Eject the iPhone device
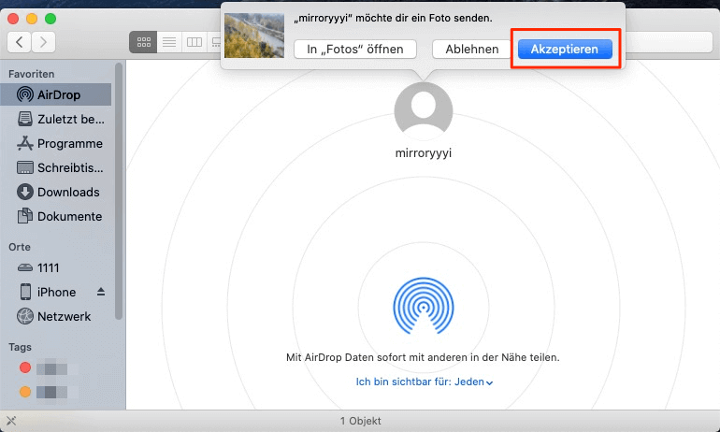The height and width of the screenshot is (432, 720). point(101,292)
